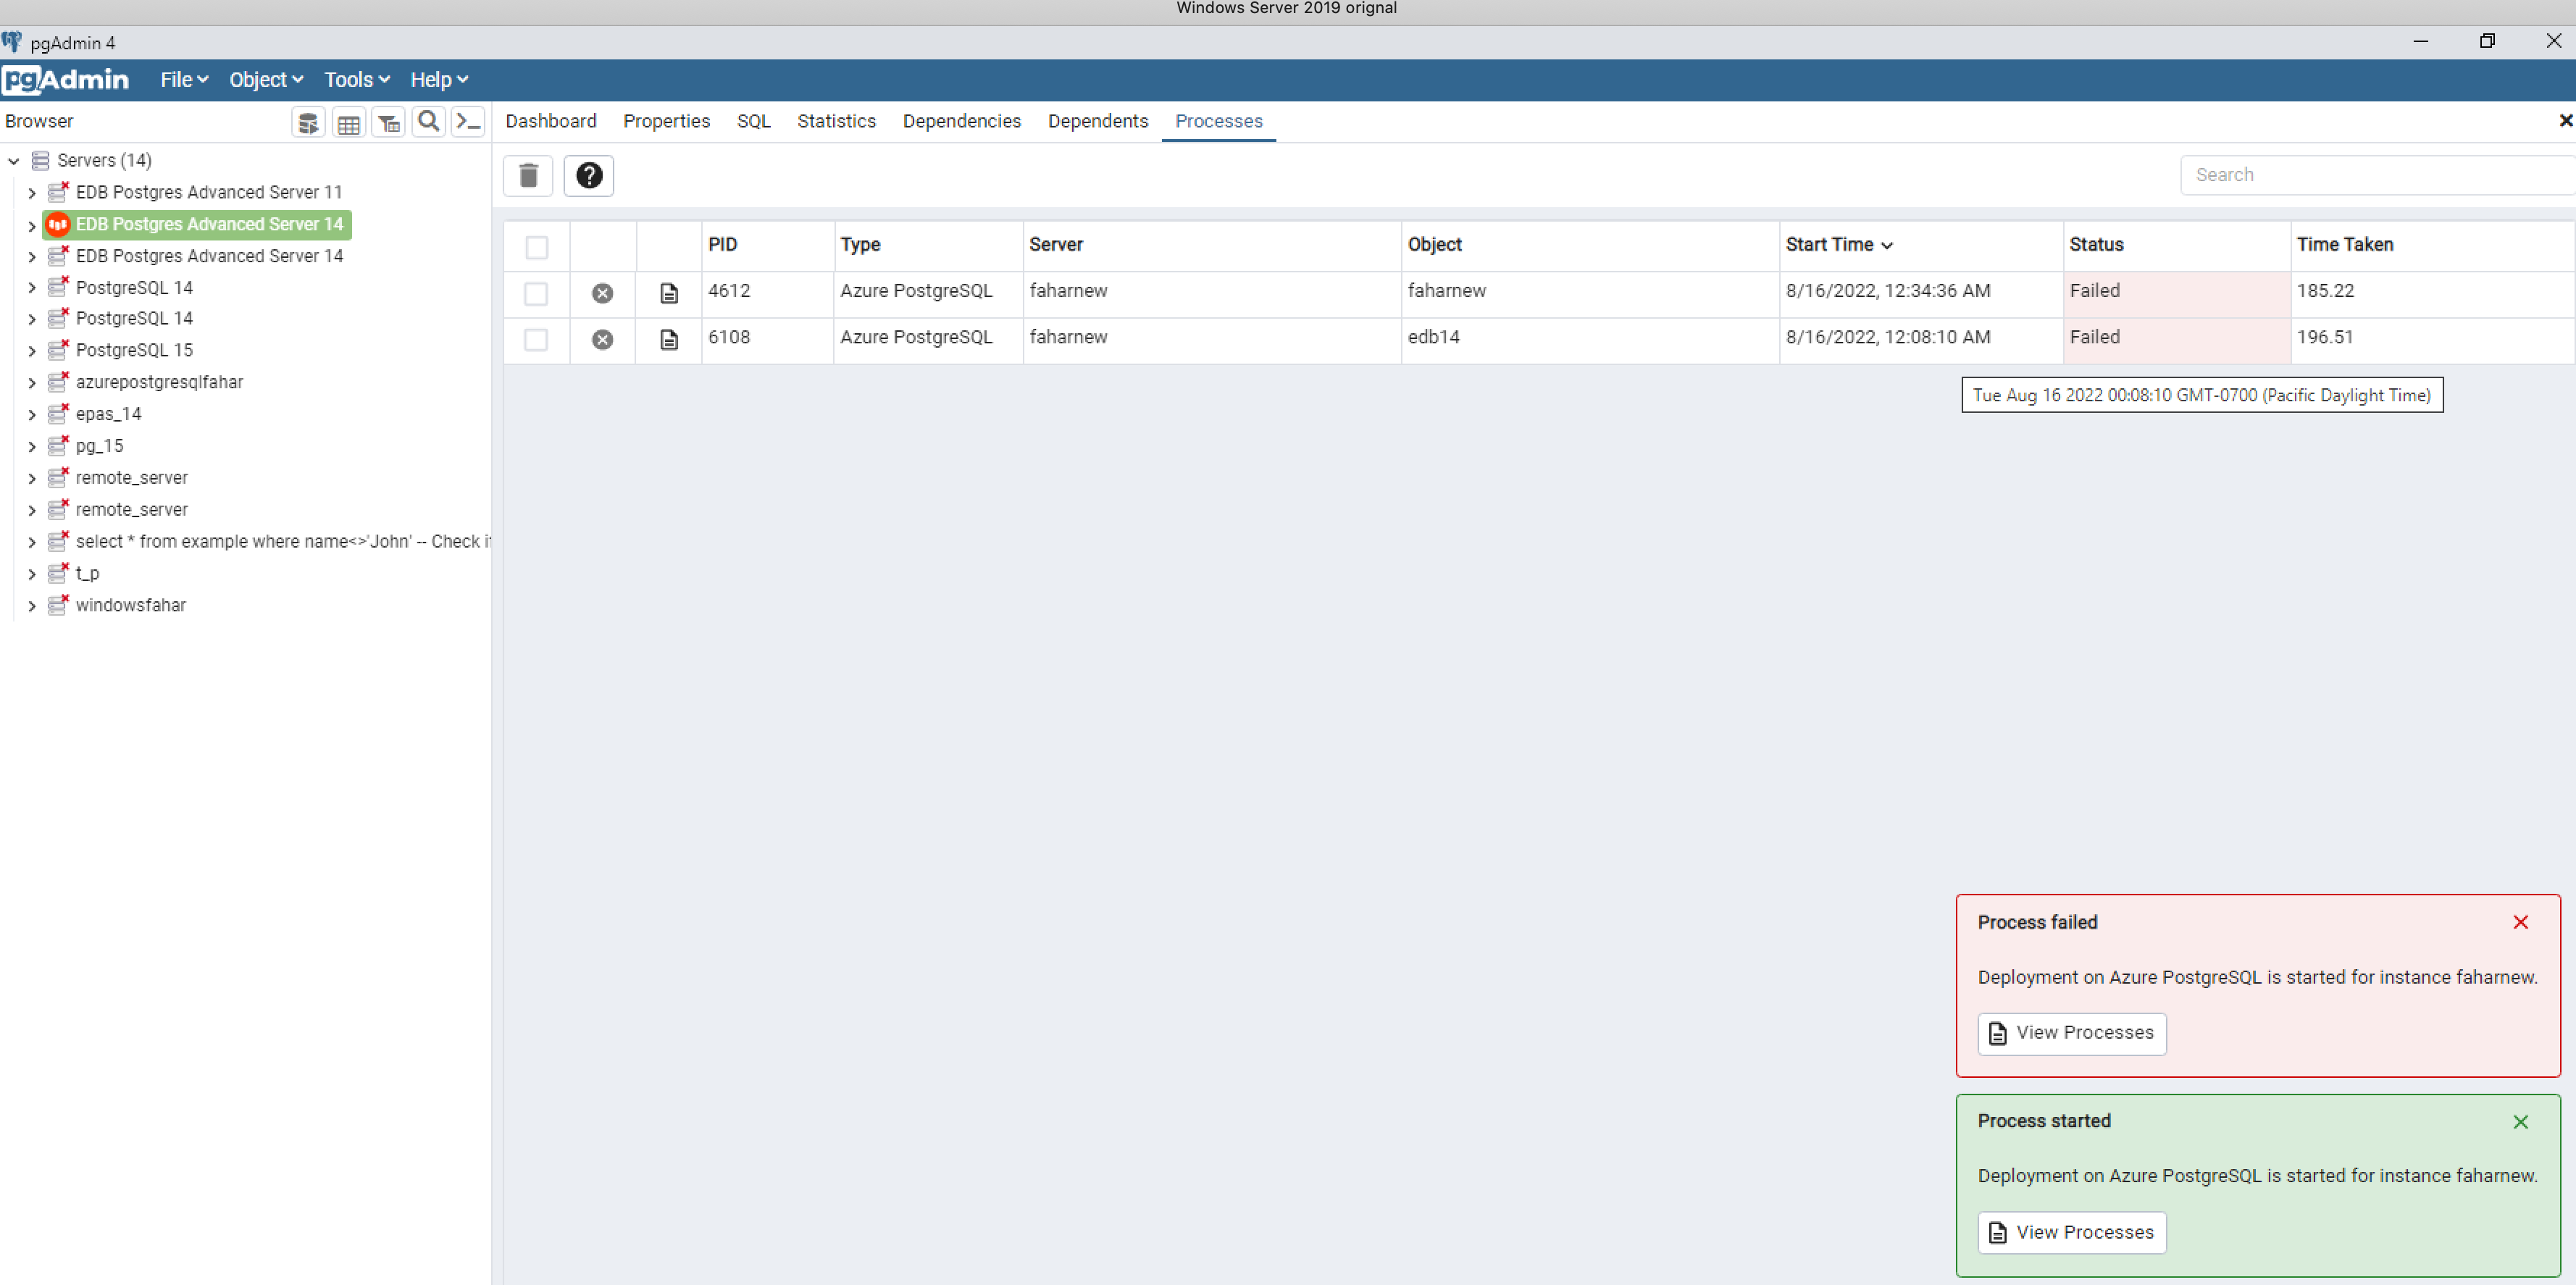Open the log details icon for process 6108
The width and height of the screenshot is (2576, 1285).
pos(669,339)
